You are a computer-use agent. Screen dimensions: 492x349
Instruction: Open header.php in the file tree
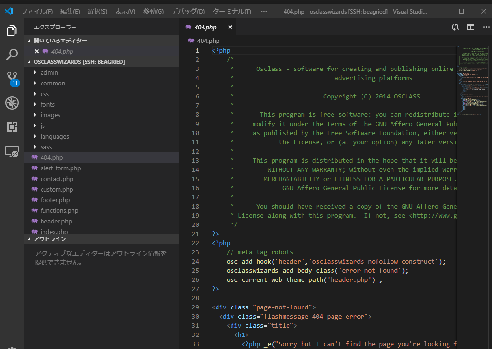point(101,222)
